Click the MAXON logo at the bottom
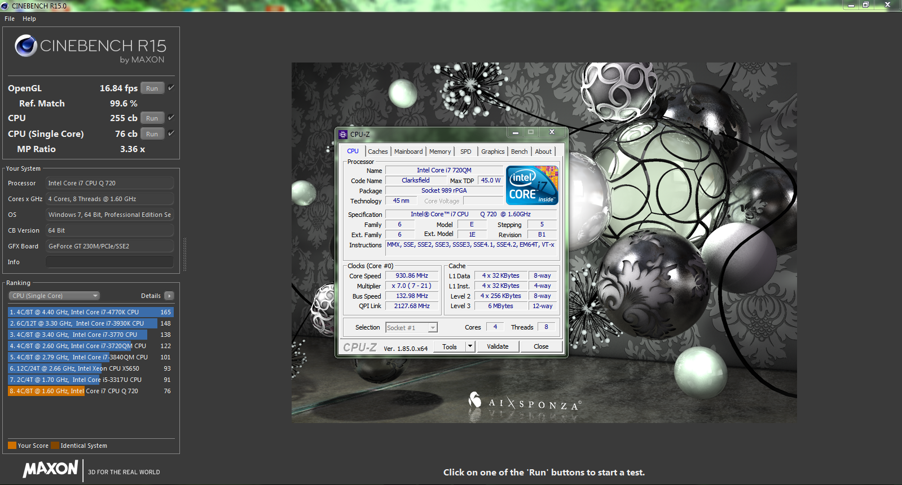902x485 pixels. coord(50,469)
